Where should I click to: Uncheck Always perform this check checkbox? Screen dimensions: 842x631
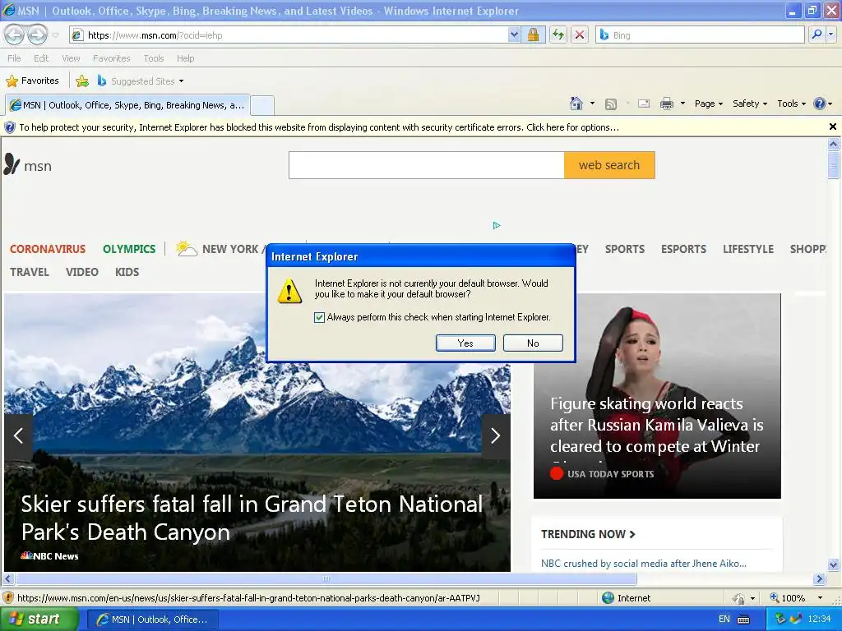point(319,317)
